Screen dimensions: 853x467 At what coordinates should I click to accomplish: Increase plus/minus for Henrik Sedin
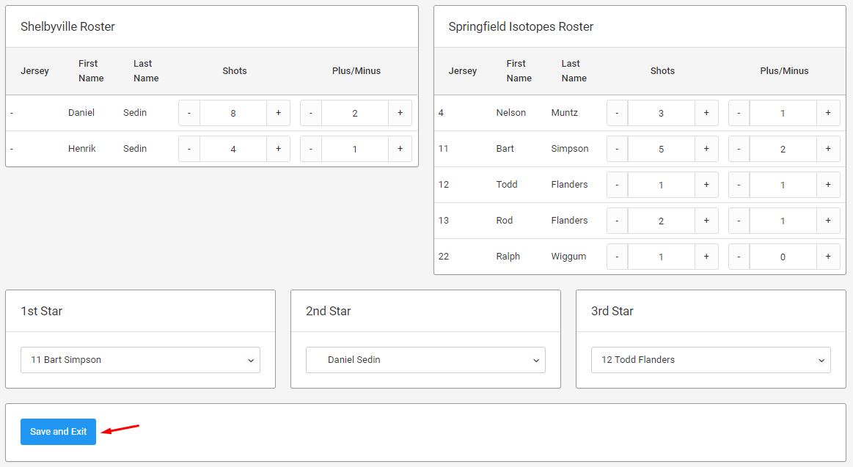click(x=400, y=149)
